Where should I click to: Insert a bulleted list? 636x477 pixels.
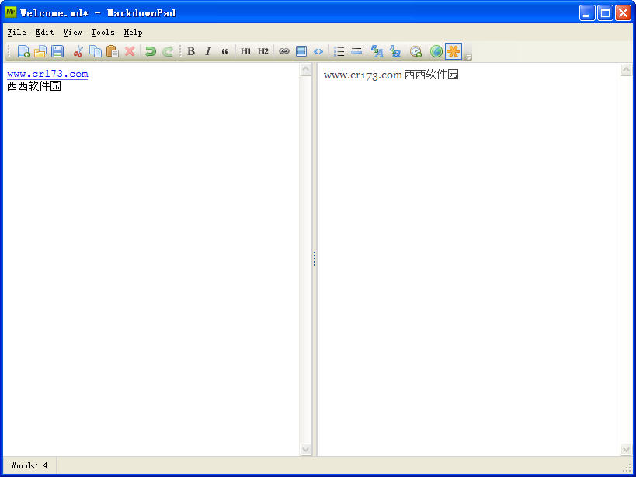tap(339, 51)
